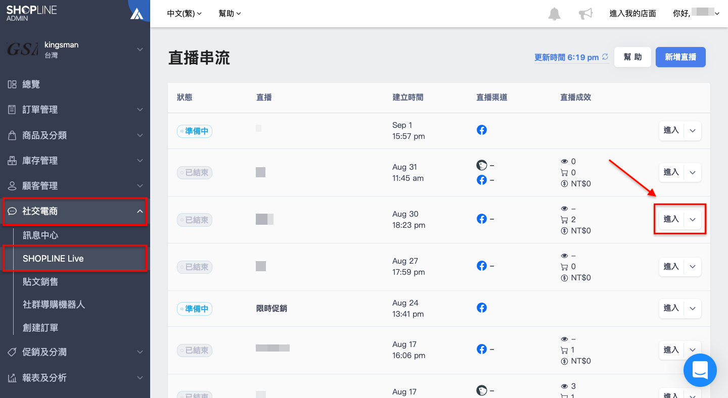728x398 pixels.
Task: Open dropdown arrow next to 進入 in Aug 30 row
Action: 693,219
